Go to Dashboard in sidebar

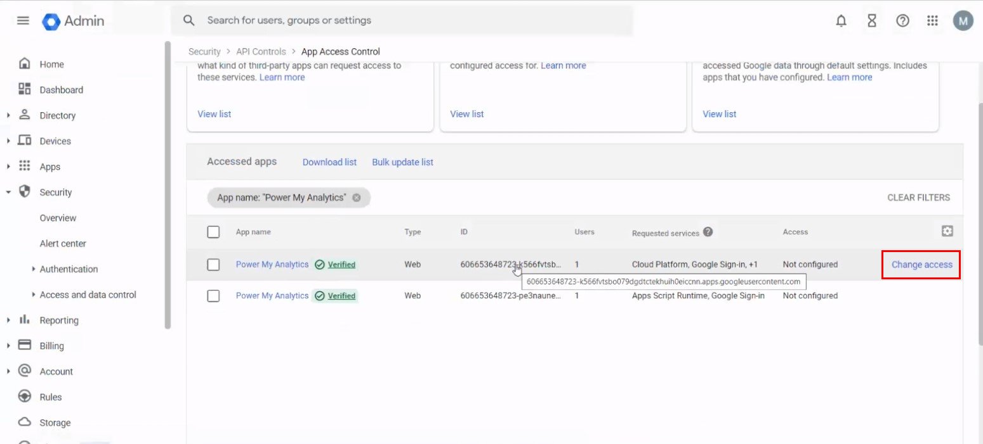pyautogui.click(x=61, y=90)
